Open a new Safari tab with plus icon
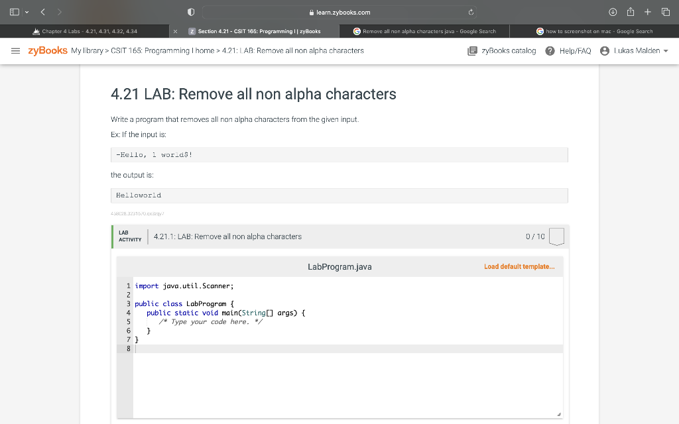Image resolution: width=679 pixels, height=424 pixels. tap(647, 11)
